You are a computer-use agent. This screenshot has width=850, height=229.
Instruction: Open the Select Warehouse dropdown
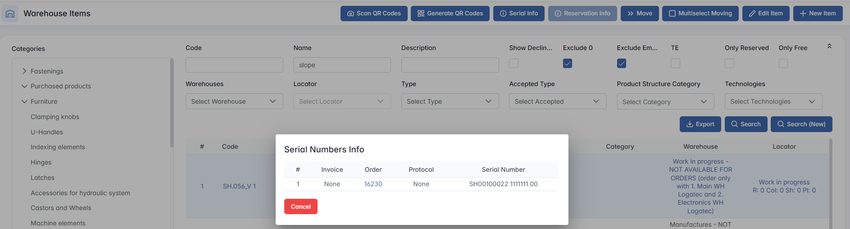click(234, 101)
